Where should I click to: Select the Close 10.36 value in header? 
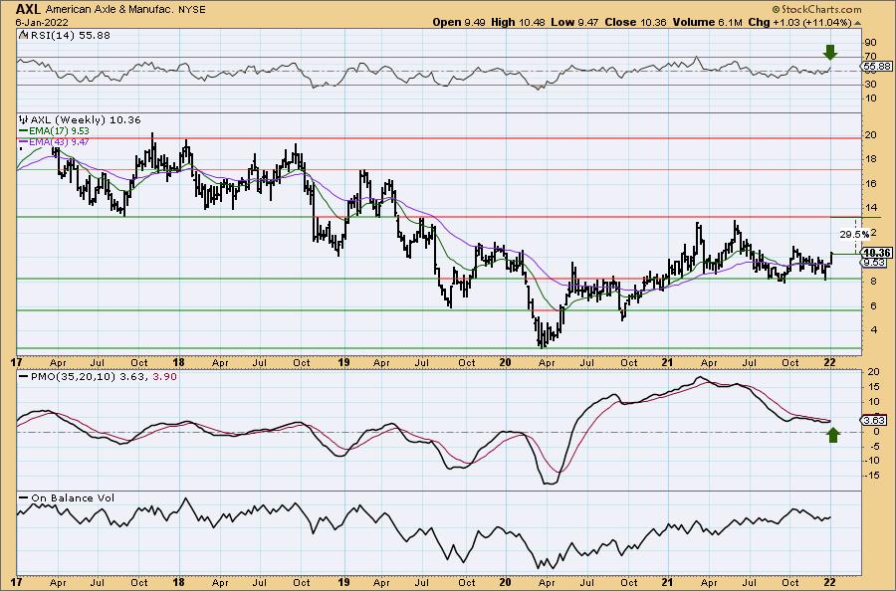(x=636, y=22)
